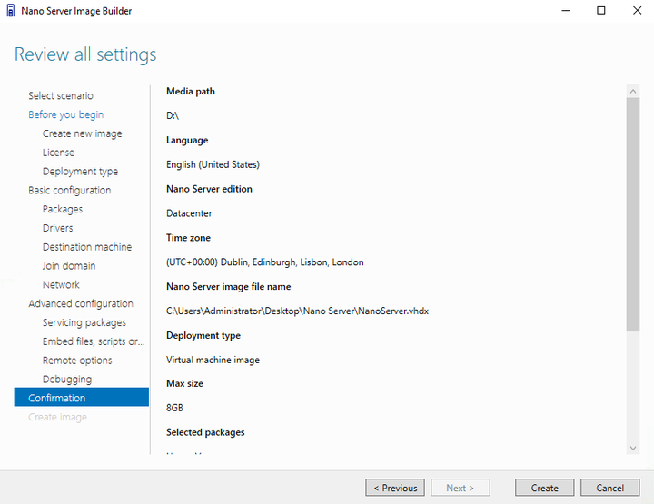This screenshot has width=654, height=504.
Task: Click the Selected packages heading
Action: point(205,432)
